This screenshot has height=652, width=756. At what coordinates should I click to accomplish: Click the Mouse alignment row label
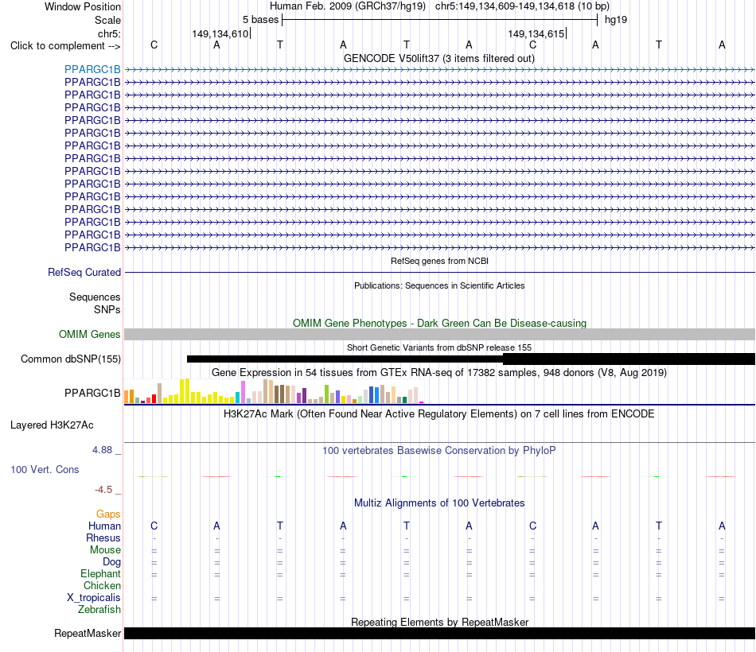pyautogui.click(x=105, y=550)
